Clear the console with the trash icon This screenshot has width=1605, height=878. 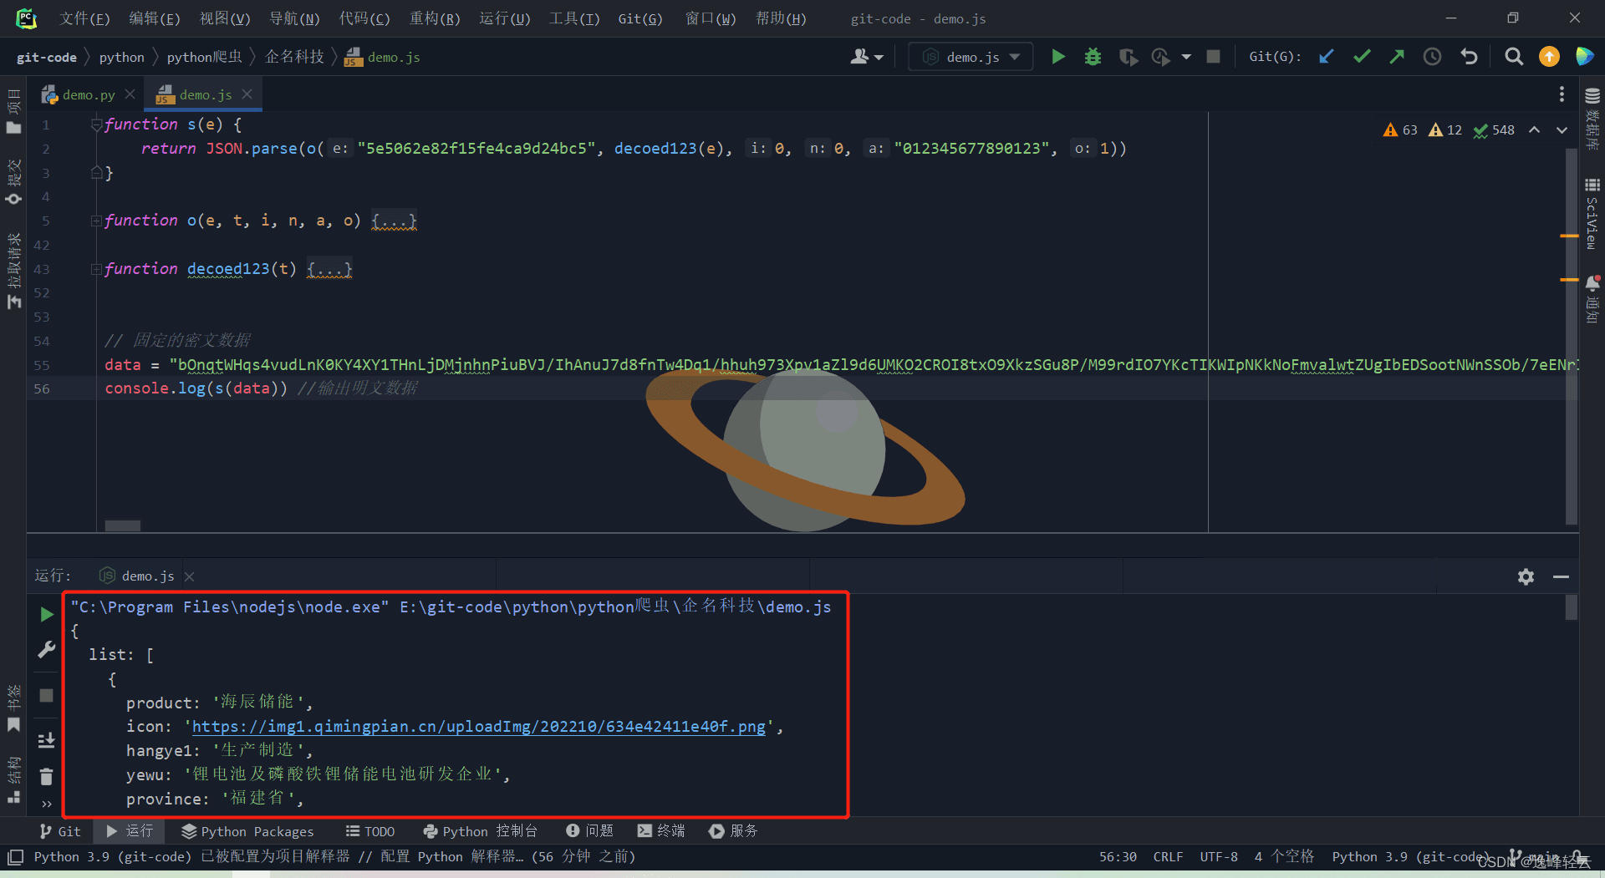coord(46,776)
